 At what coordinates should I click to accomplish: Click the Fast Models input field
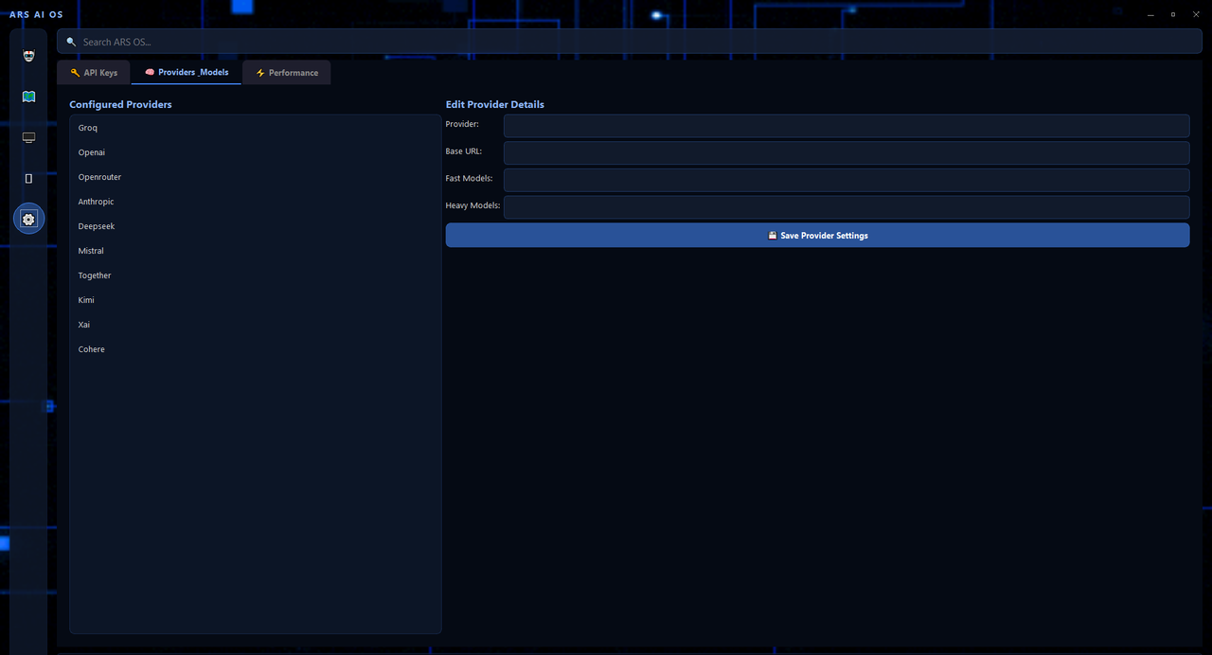pyautogui.click(x=847, y=180)
